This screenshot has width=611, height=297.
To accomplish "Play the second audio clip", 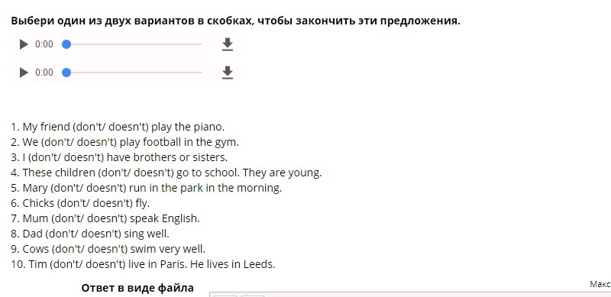I will tap(24, 73).
